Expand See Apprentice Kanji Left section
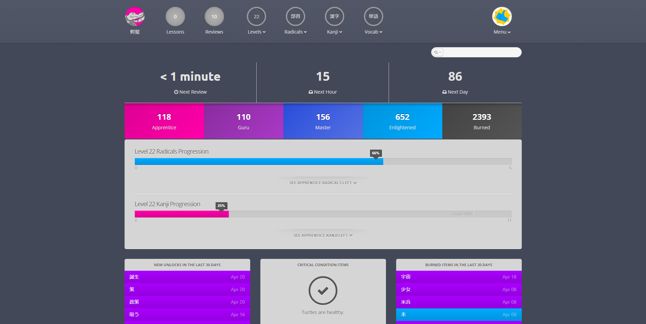The width and height of the screenshot is (646, 324). [322, 235]
